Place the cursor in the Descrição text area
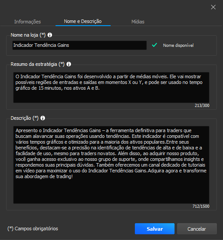The height and width of the screenshot is (240, 223). pos(111,165)
